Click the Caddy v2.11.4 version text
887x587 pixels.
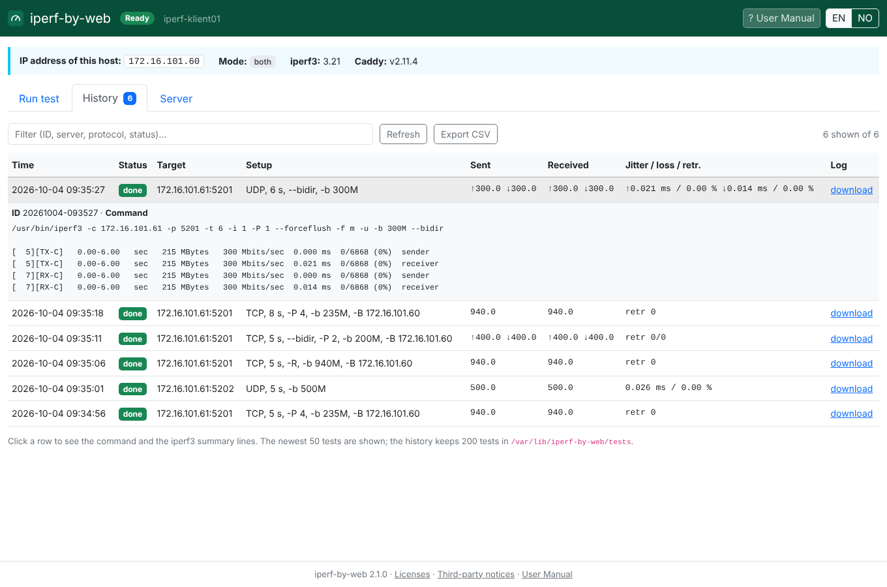[386, 61]
